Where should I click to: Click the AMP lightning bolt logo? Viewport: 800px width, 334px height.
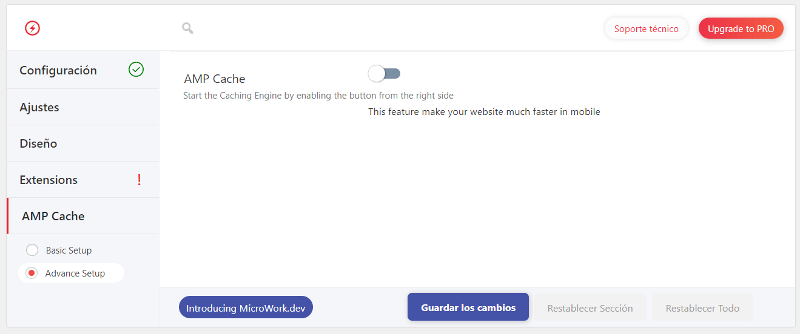click(32, 28)
